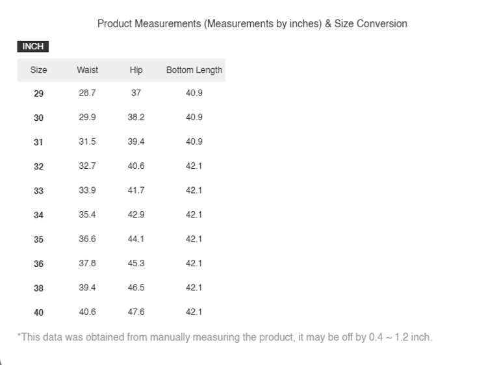Click waist value 28.7 for size 29
This screenshot has width=499, height=365.
coord(87,93)
